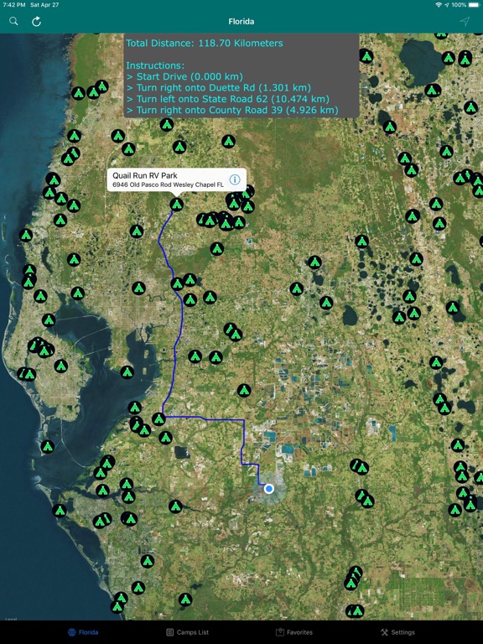Open info button for Quail Run RV Park

click(x=235, y=179)
